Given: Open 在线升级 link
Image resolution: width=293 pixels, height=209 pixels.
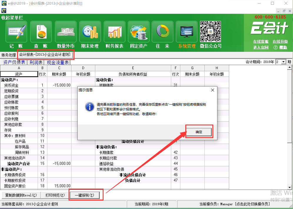Looking at the screenshot, I should click(x=280, y=42).
